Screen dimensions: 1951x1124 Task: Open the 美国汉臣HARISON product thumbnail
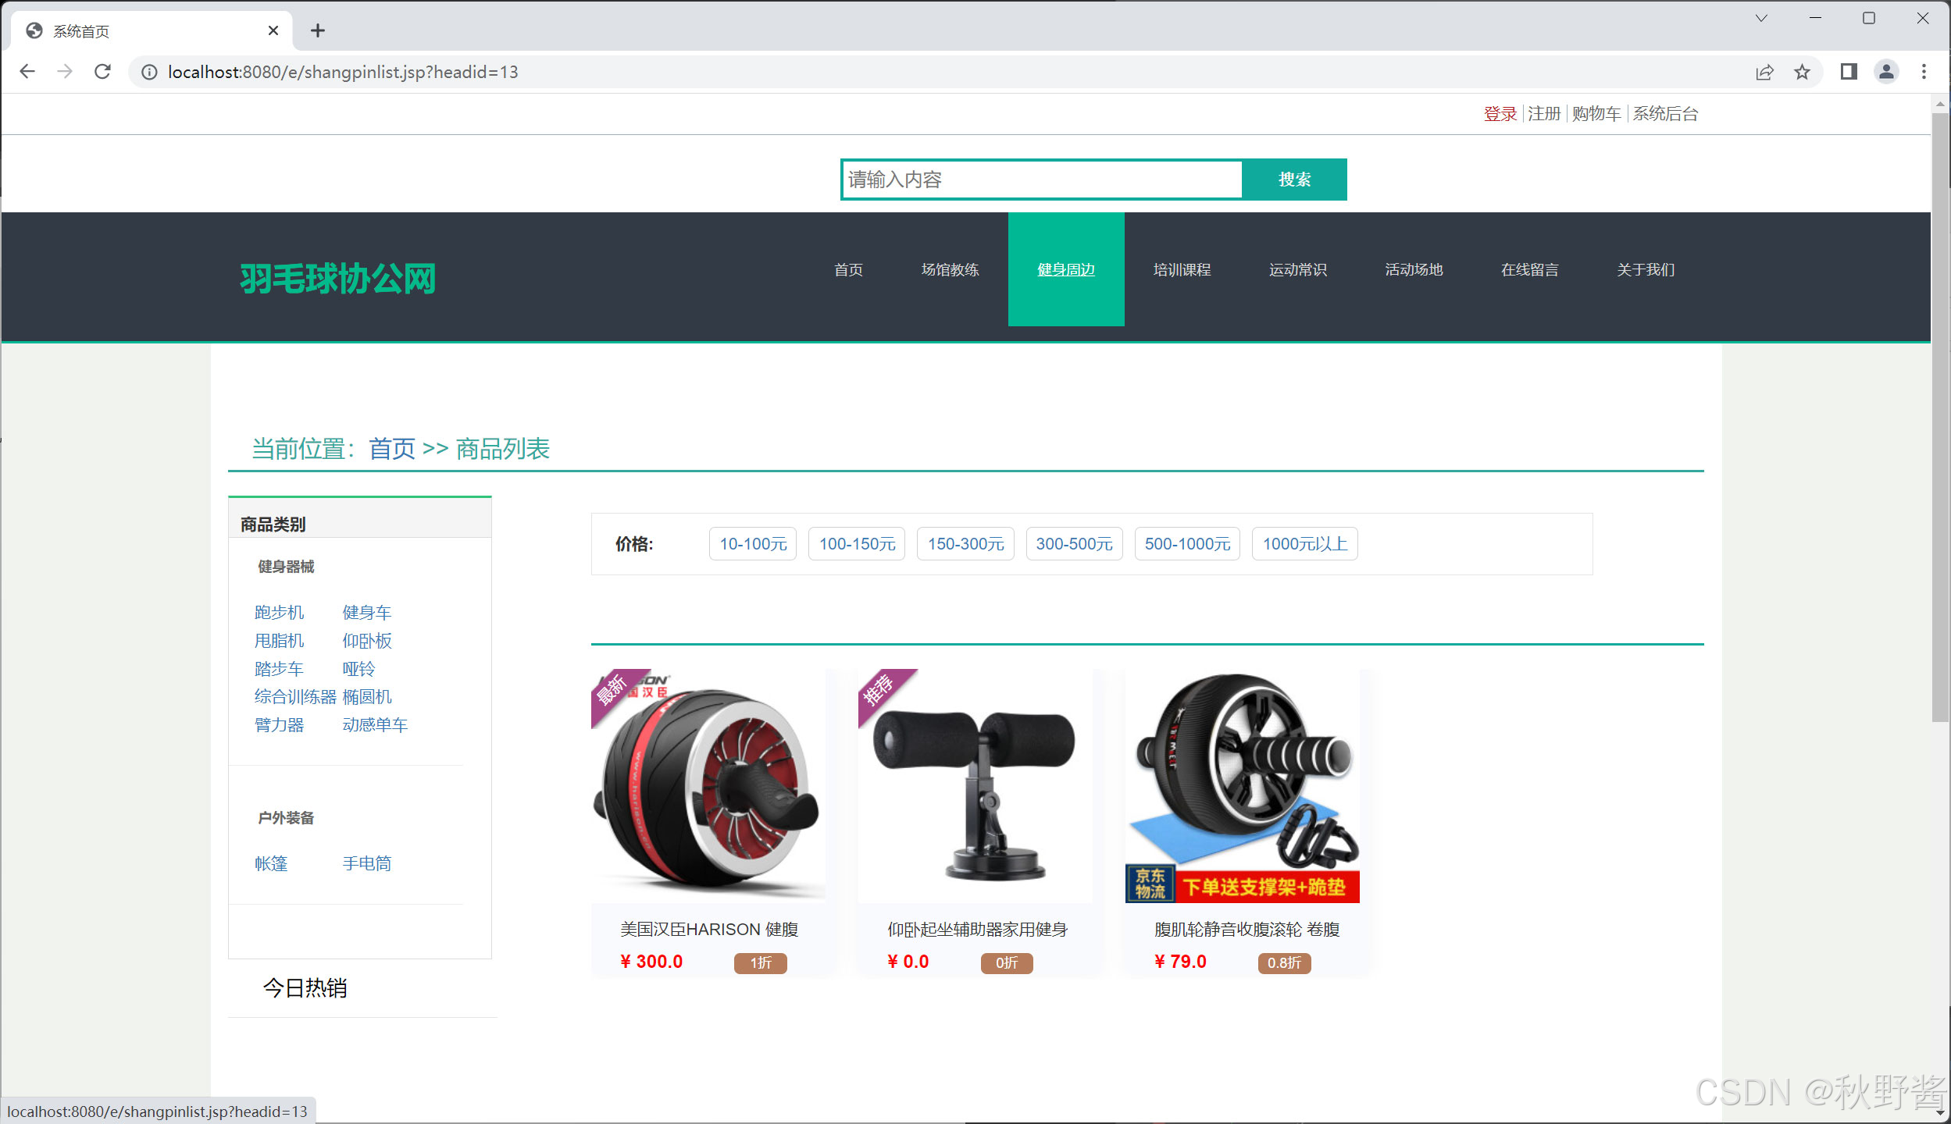tap(708, 784)
